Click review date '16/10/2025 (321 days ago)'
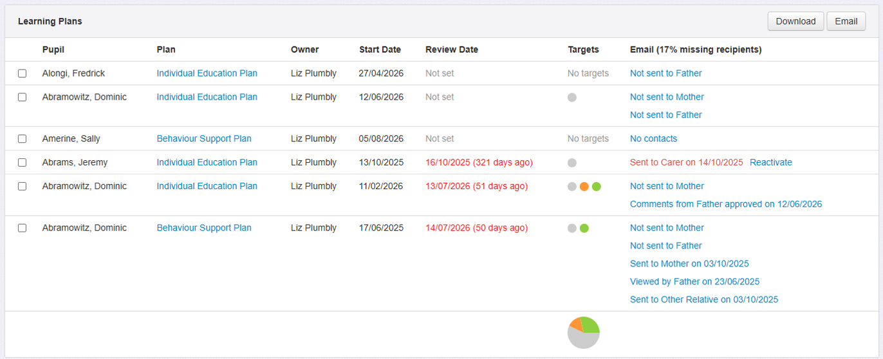The width and height of the screenshot is (883, 359). [x=479, y=162]
